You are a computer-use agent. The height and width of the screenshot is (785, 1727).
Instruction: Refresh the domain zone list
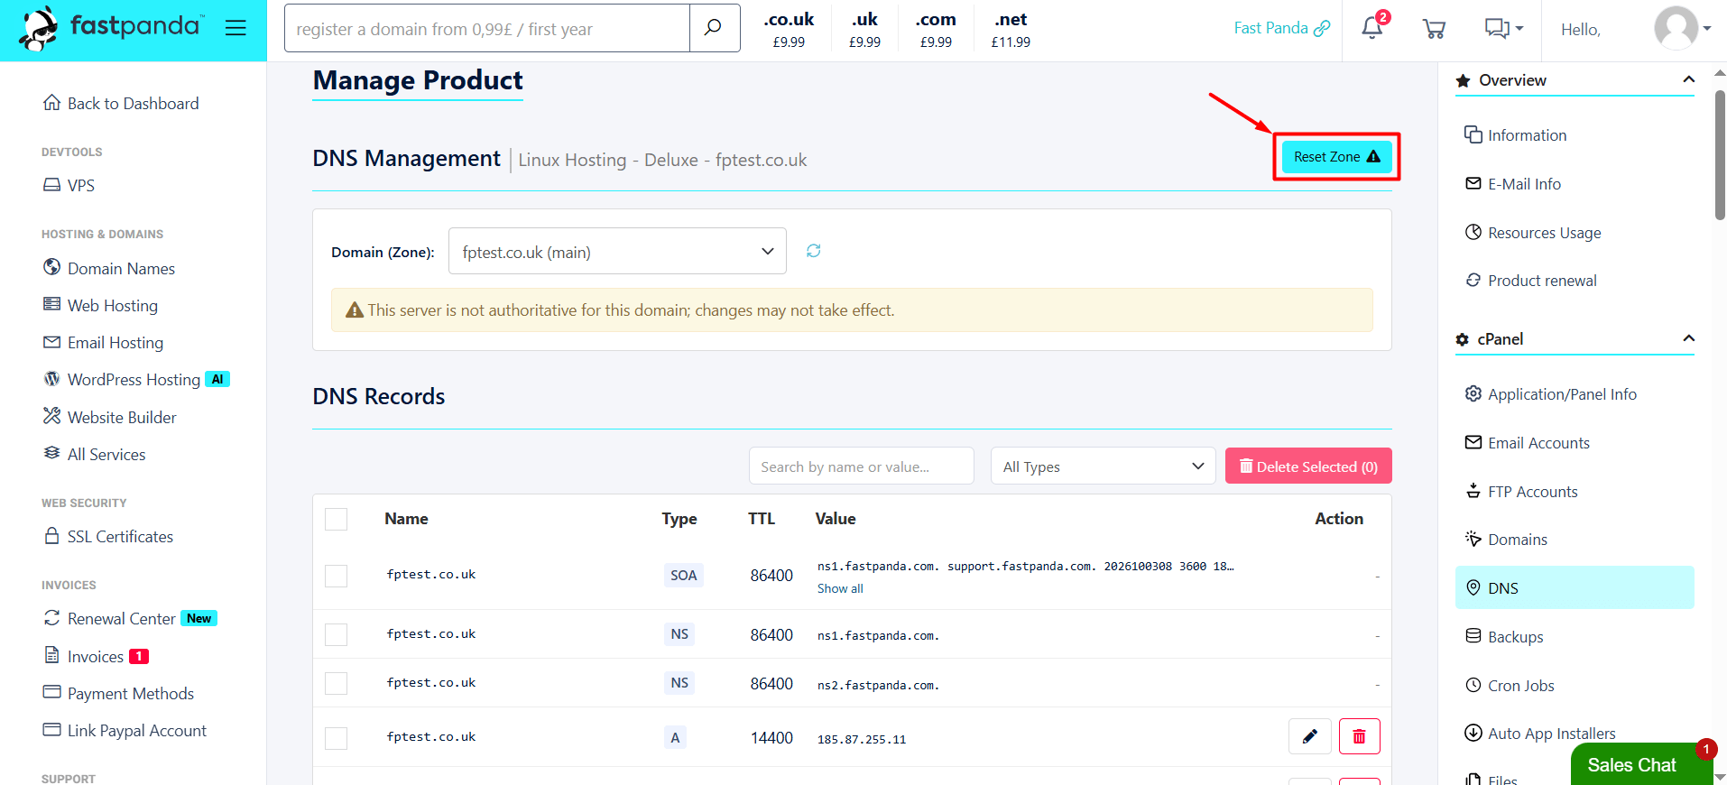[813, 251]
